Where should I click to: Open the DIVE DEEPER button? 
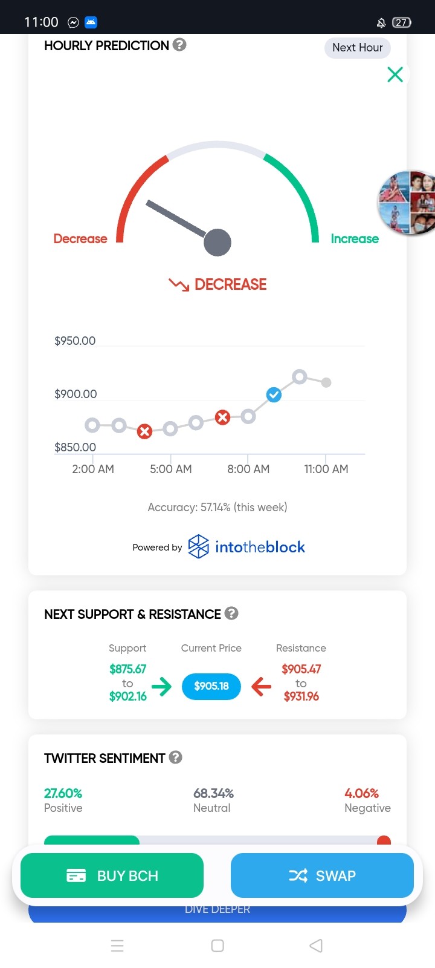217,911
